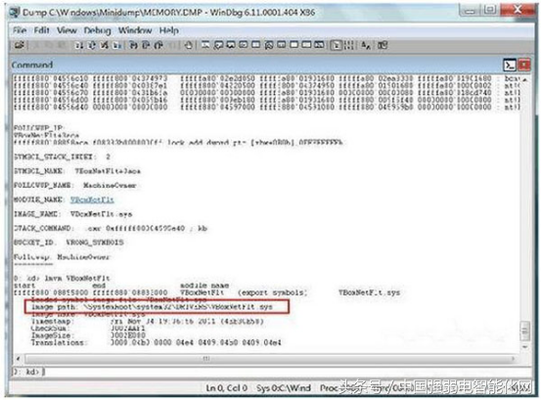Click the Open Source File toolbar icon

(19, 45)
